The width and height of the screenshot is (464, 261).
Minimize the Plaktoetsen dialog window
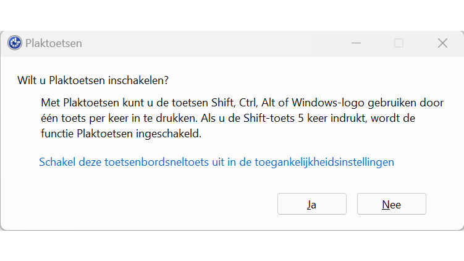pos(356,43)
